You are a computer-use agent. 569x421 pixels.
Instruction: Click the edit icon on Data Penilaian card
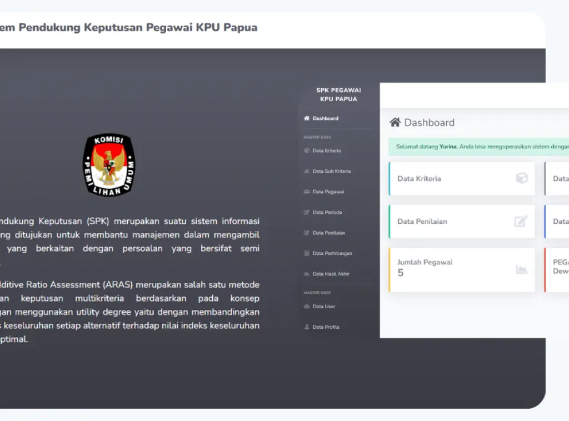[521, 221]
